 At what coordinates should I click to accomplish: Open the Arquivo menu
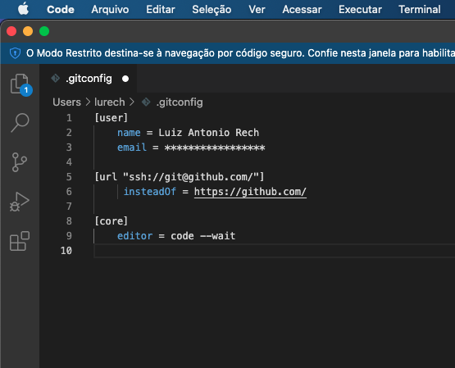coord(110,10)
